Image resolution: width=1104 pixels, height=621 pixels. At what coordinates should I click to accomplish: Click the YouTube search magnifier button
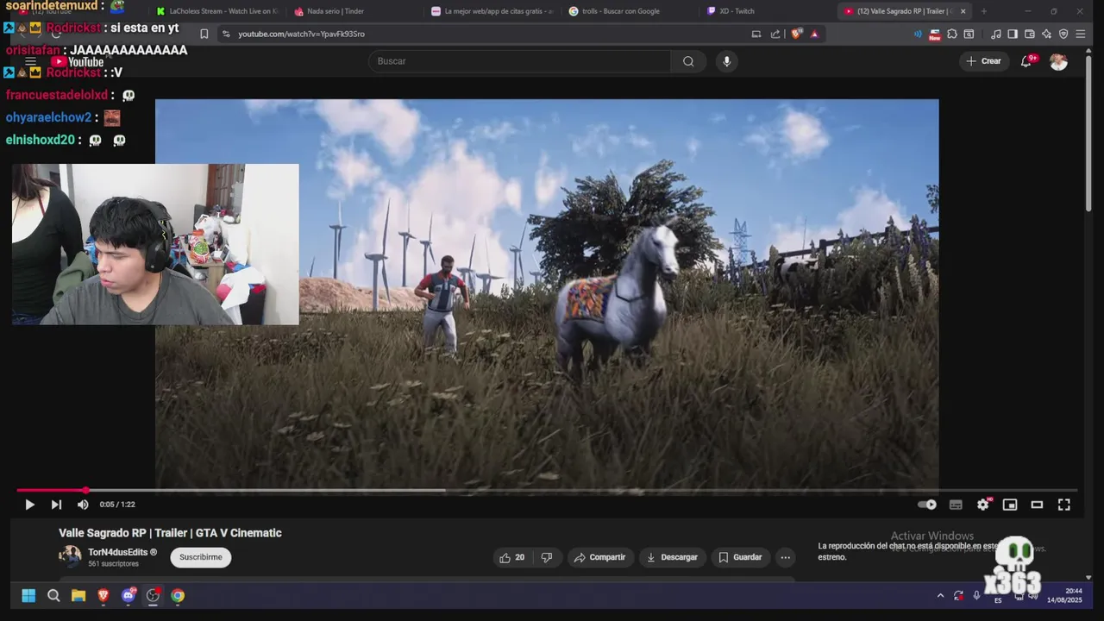click(688, 61)
